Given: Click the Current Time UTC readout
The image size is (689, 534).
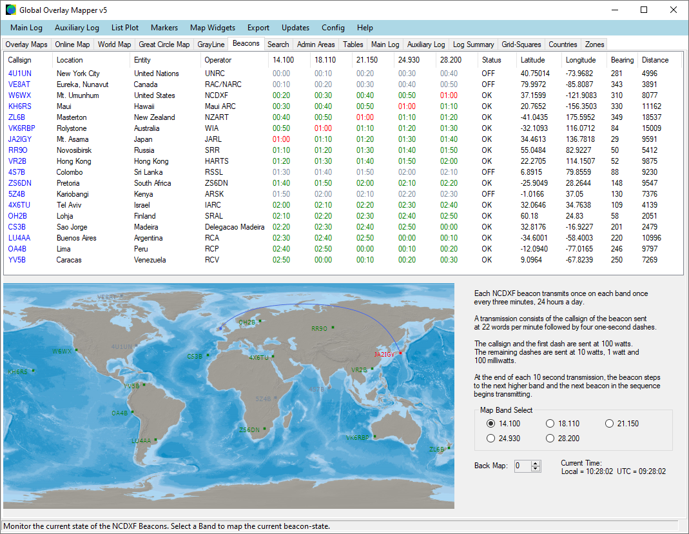Looking at the screenshot, I should tap(641, 471).
